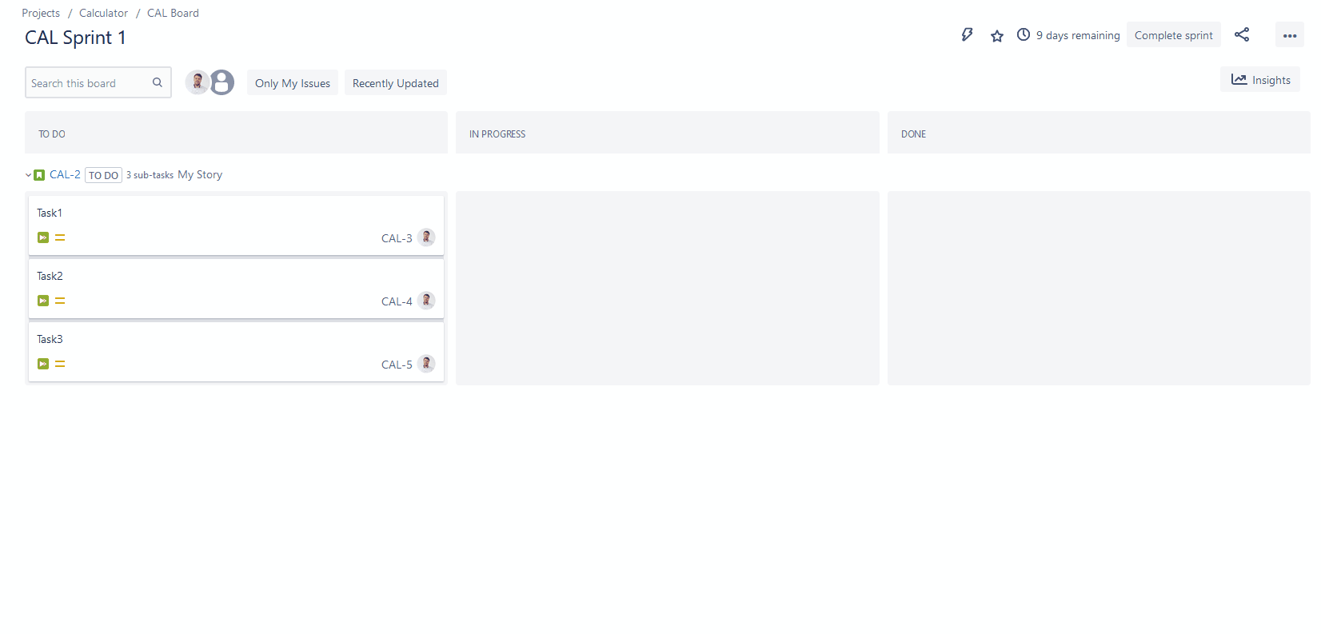Image resolution: width=1321 pixels, height=634 pixels.
Task: Toggle Recently Updated quick filter
Action: click(396, 83)
